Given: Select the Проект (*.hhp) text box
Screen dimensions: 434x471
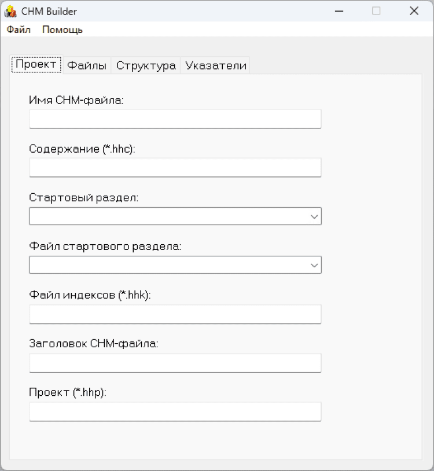Looking at the screenshot, I should point(175,411).
